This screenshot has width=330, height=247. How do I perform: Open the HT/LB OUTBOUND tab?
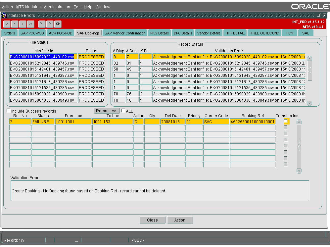pos(264,33)
